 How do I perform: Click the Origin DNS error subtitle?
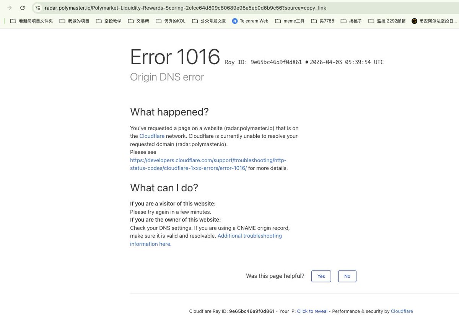167,77
